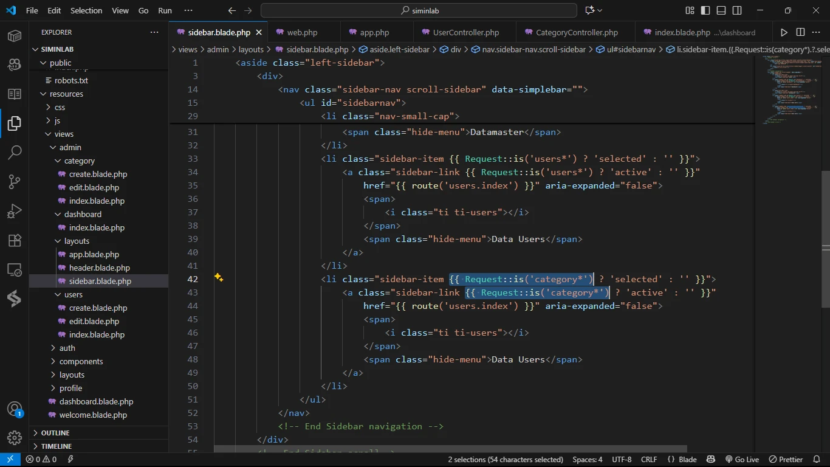Open the Run and Debug view

pyautogui.click(x=15, y=211)
